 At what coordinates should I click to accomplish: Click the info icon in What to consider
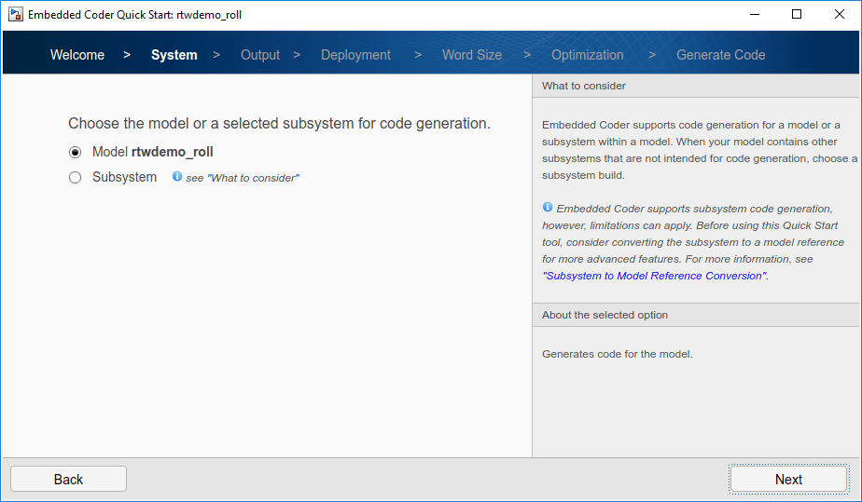click(548, 207)
